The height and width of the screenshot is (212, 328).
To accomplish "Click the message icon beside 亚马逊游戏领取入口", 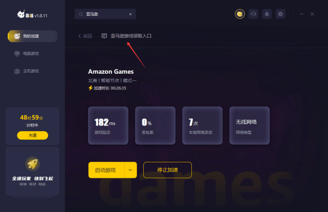I will tap(104, 36).
